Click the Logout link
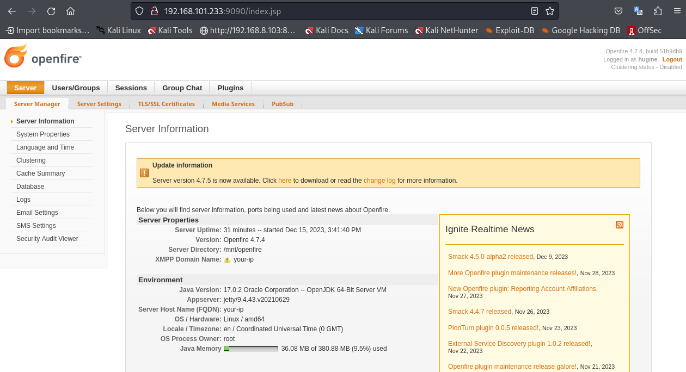 click(x=672, y=59)
